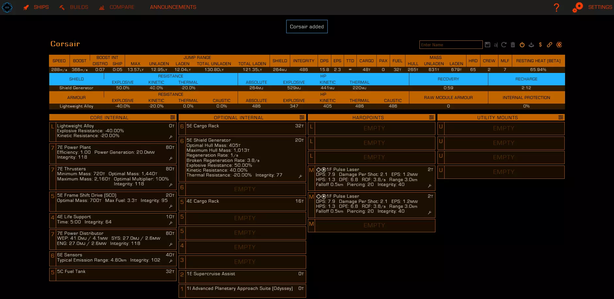Viewport: 614px width, 299px height.
Task: Click the wrench icon on 4E Life Support
Action: (171, 223)
